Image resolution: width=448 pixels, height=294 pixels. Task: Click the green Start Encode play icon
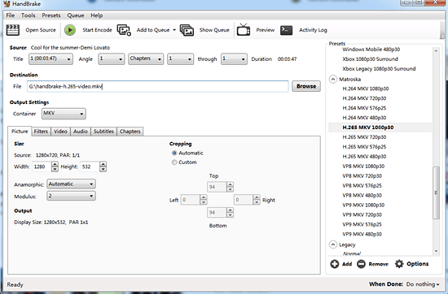tap(70, 30)
